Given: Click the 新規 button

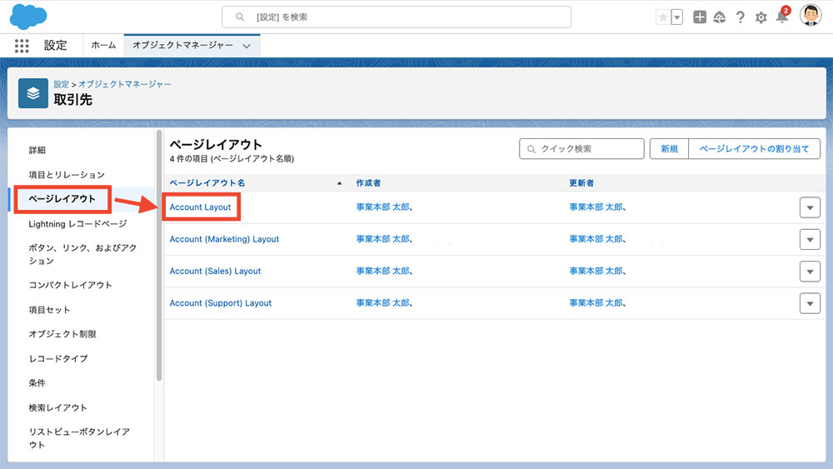Looking at the screenshot, I should (669, 149).
